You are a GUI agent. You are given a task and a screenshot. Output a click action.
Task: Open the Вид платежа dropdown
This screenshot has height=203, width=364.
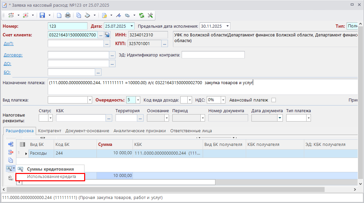pyautogui.click(x=90, y=100)
